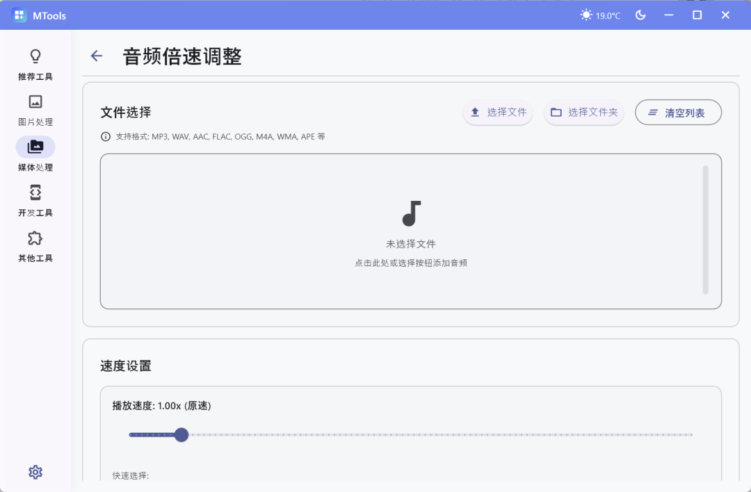Click info icon beside 支持格式
The height and width of the screenshot is (492, 751).
click(106, 137)
